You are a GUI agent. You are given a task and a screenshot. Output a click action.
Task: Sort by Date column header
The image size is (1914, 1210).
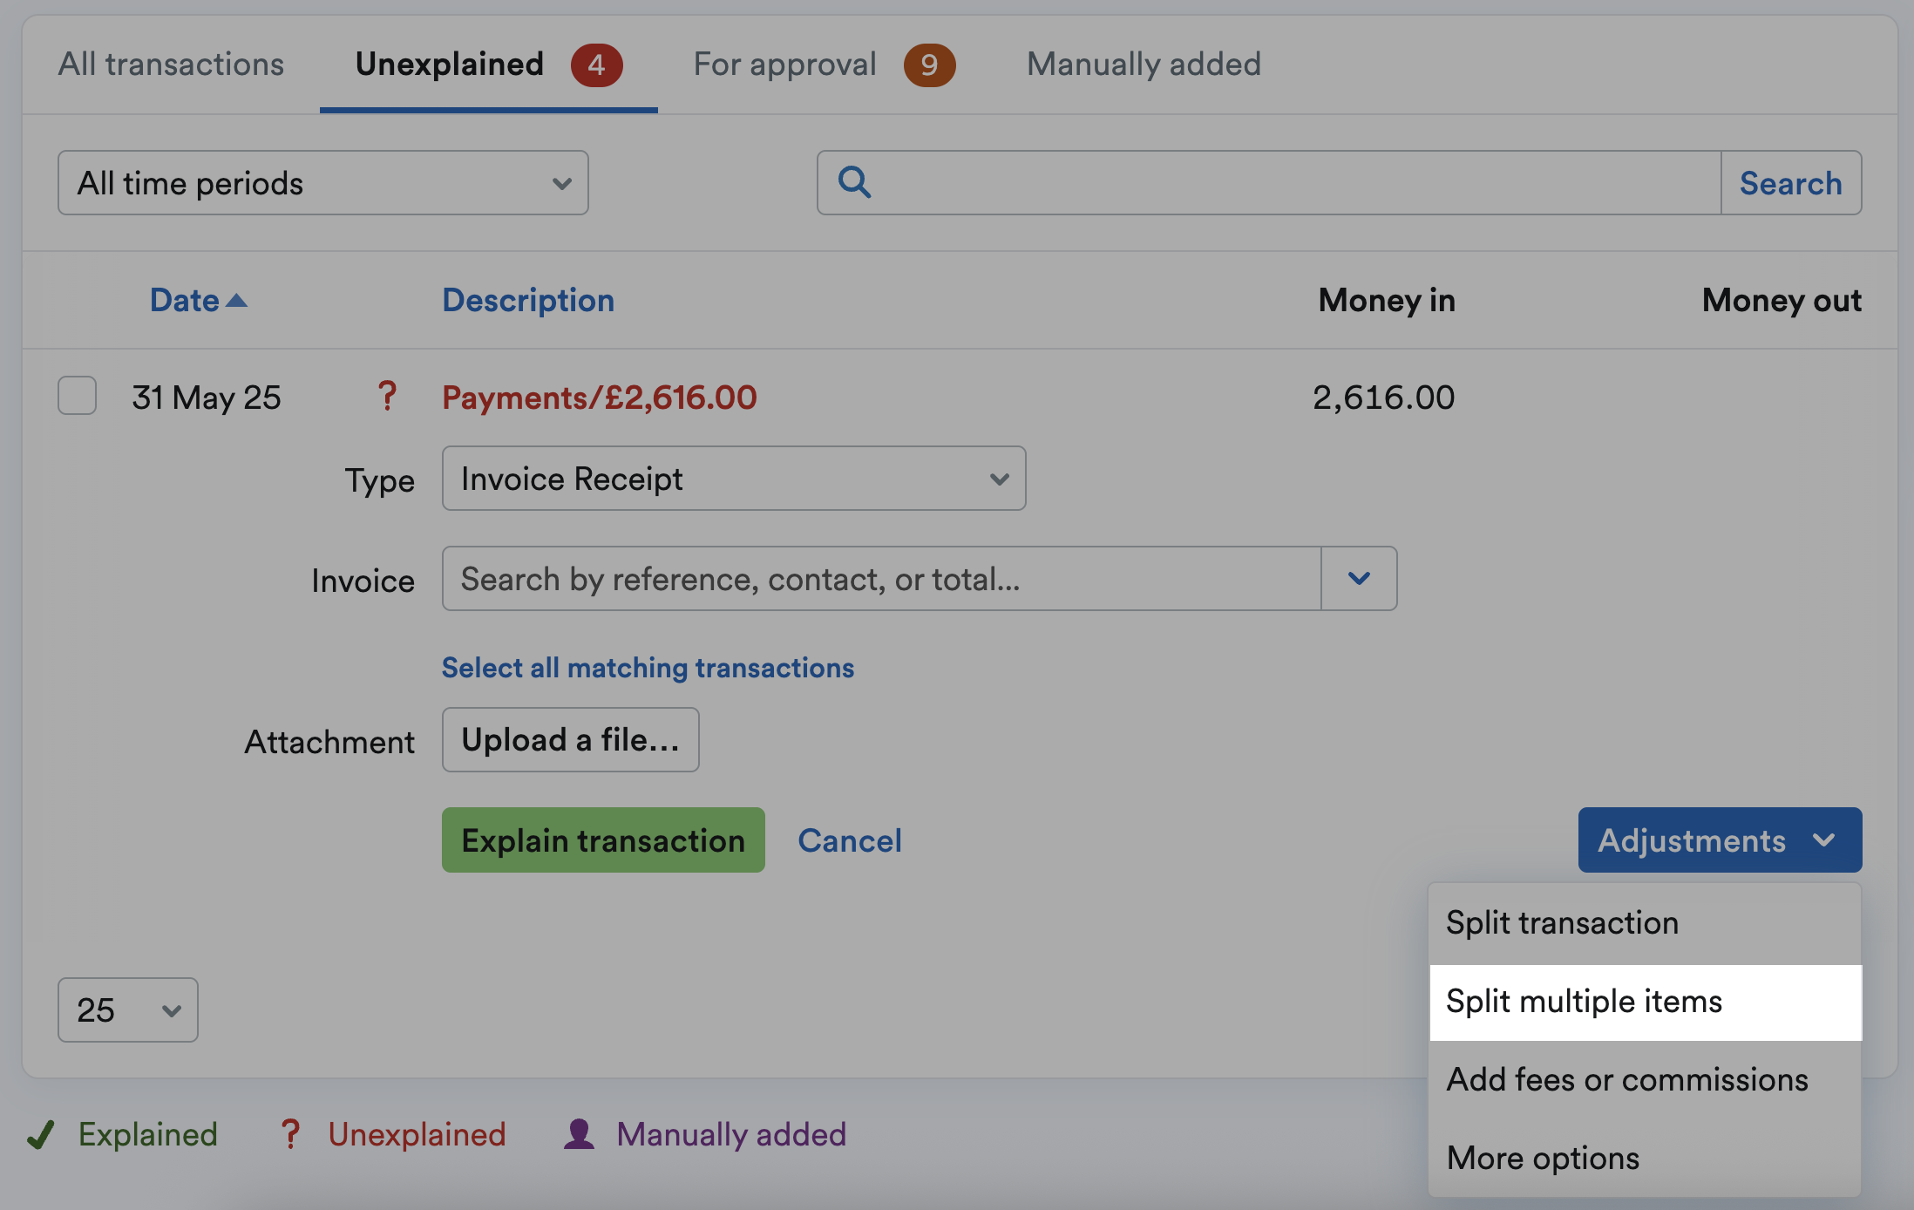(185, 301)
